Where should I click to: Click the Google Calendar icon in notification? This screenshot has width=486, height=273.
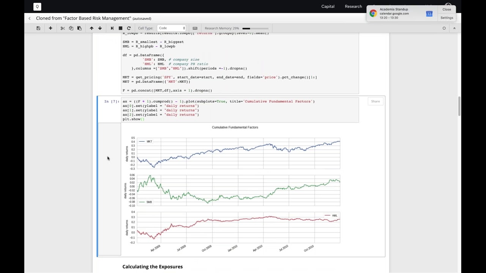click(x=429, y=14)
